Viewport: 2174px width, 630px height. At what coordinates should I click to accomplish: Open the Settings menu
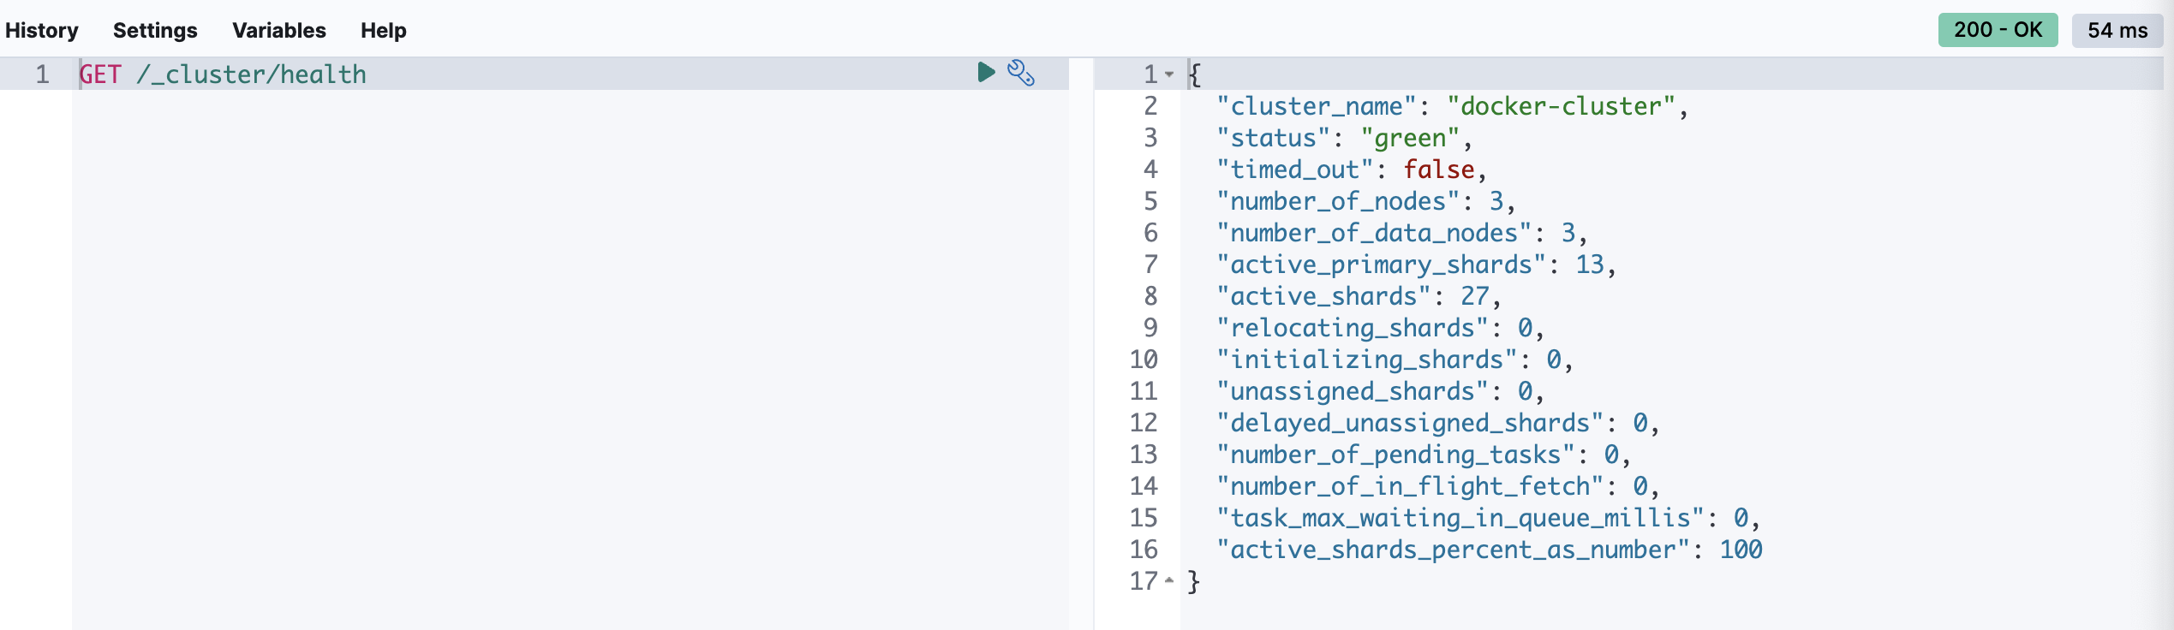click(155, 31)
